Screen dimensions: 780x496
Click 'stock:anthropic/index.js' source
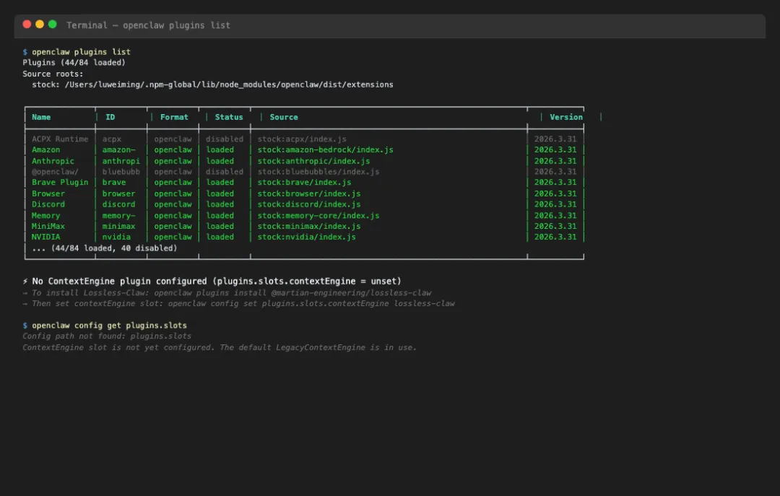pyautogui.click(x=313, y=161)
